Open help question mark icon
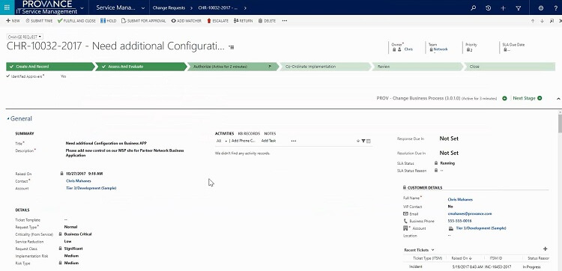The height and width of the screenshot is (271, 562). coord(556,8)
